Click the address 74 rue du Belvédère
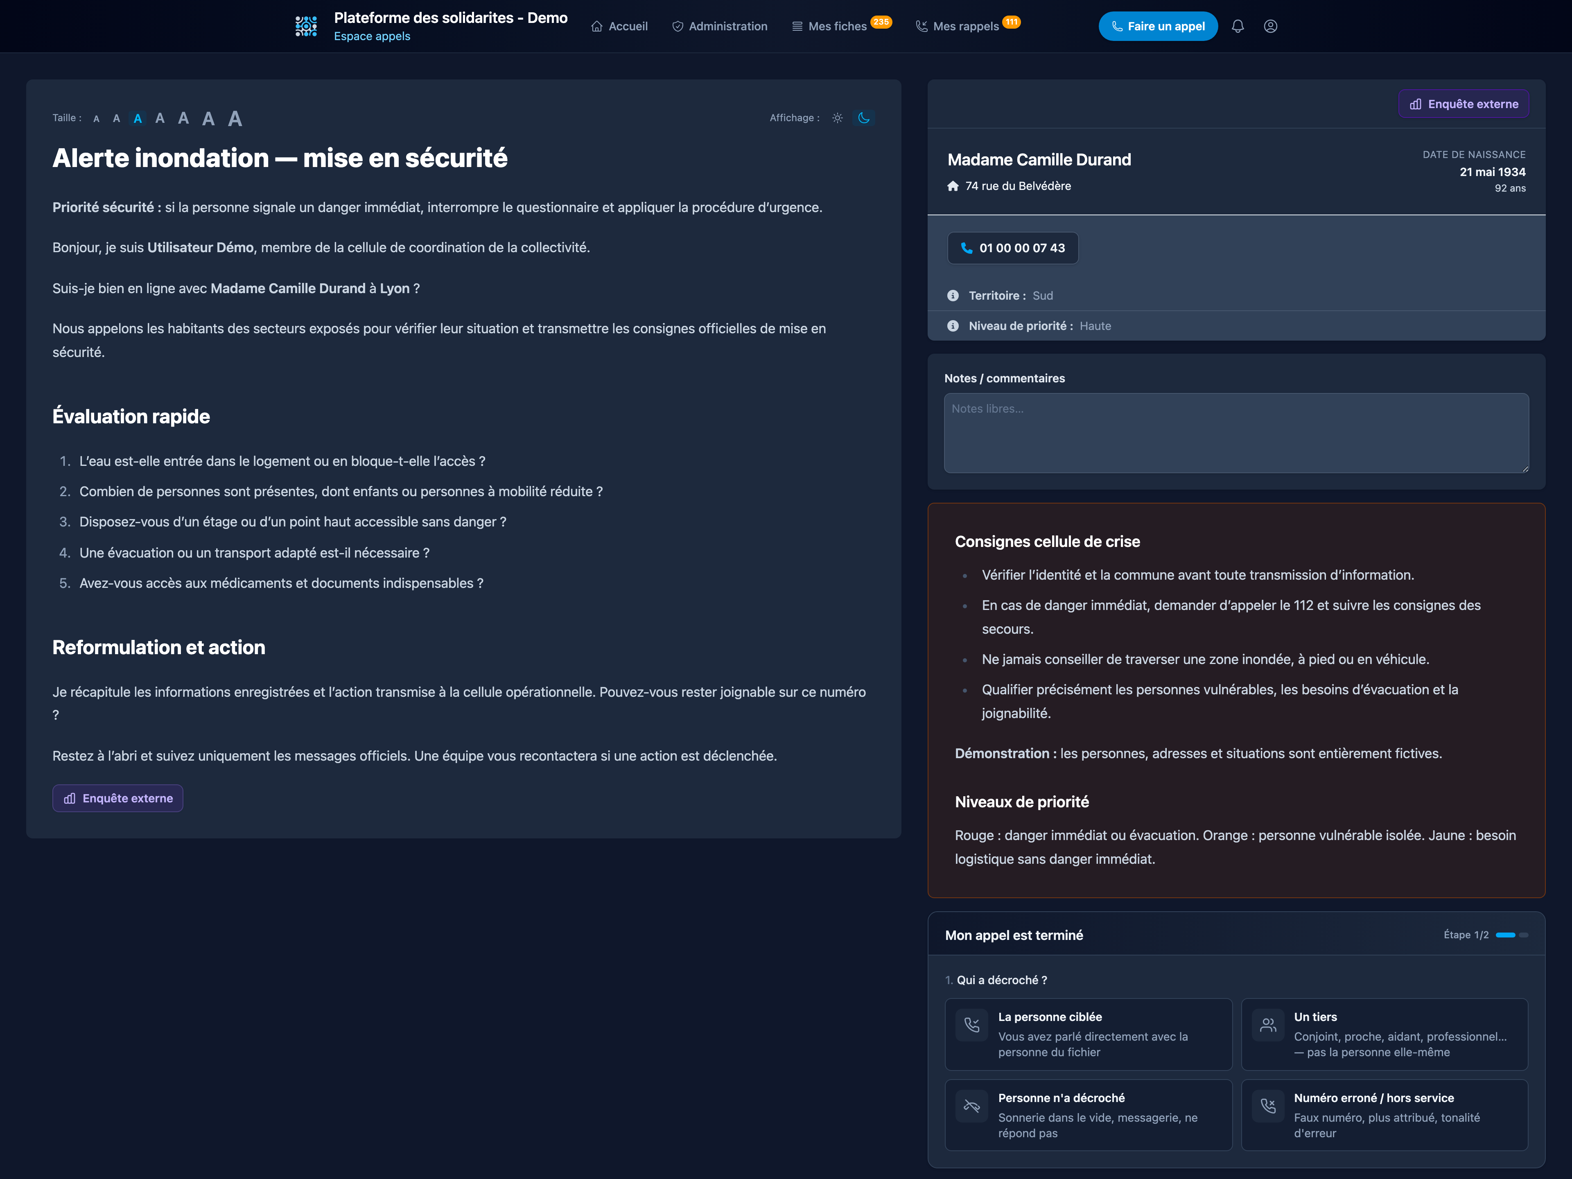 click(x=1018, y=186)
